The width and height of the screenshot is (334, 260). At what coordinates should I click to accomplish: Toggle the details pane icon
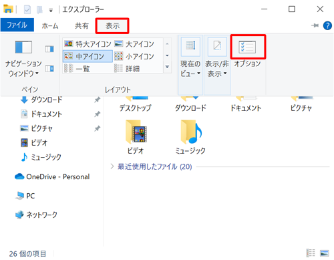click(x=49, y=69)
